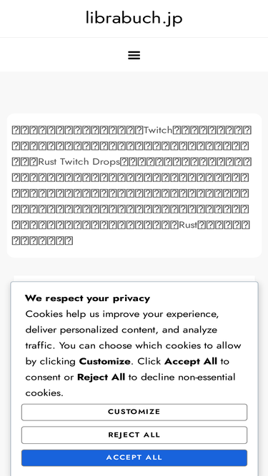This screenshot has height=476, width=268.
Task: Click the last short line of the article card
Action: tap(42, 240)
